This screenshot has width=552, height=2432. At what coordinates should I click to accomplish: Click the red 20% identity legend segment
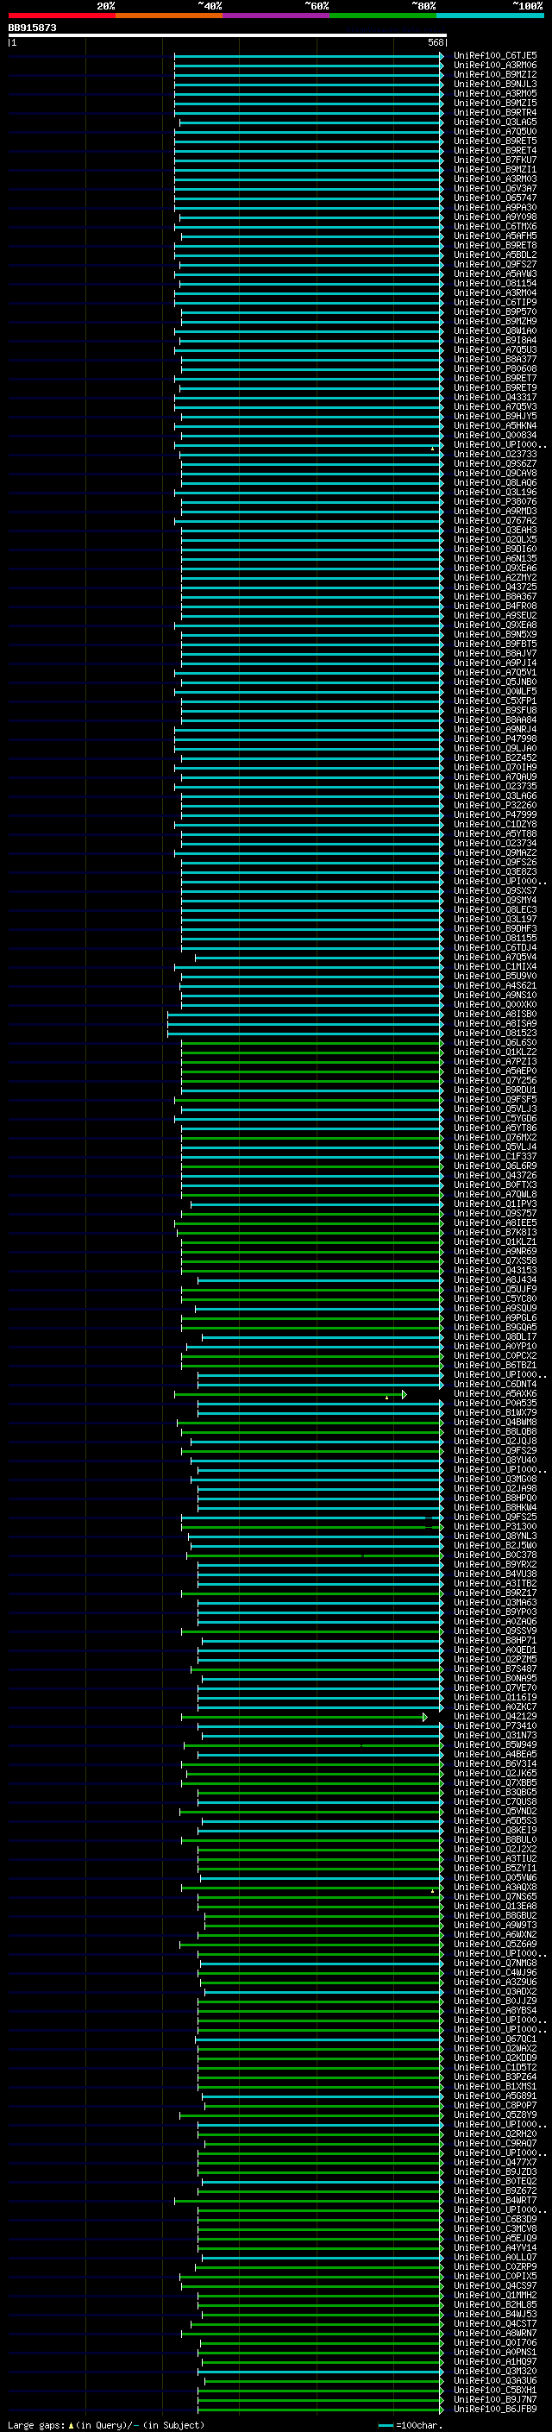coord(61,16)
